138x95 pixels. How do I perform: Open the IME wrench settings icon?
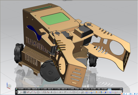point(137,94)
